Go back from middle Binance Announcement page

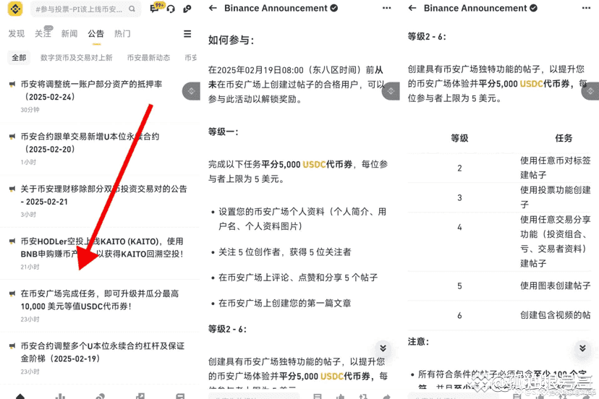[213, 8]
